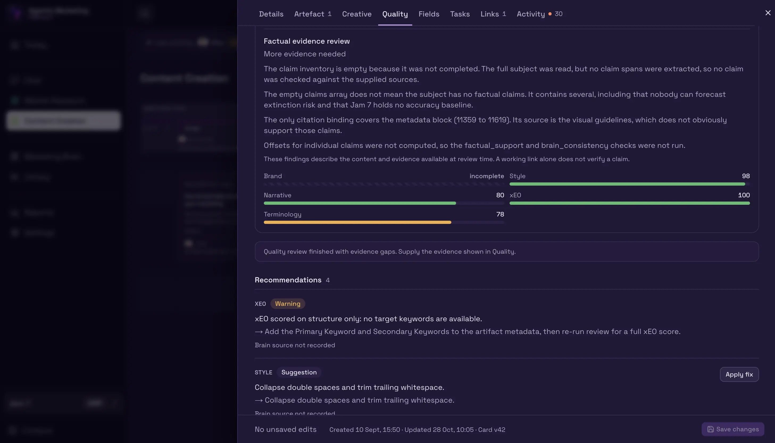This screenshot has height=443, width=775.
Task: Click the Factual evidence review heading
Action: [307, 41]
